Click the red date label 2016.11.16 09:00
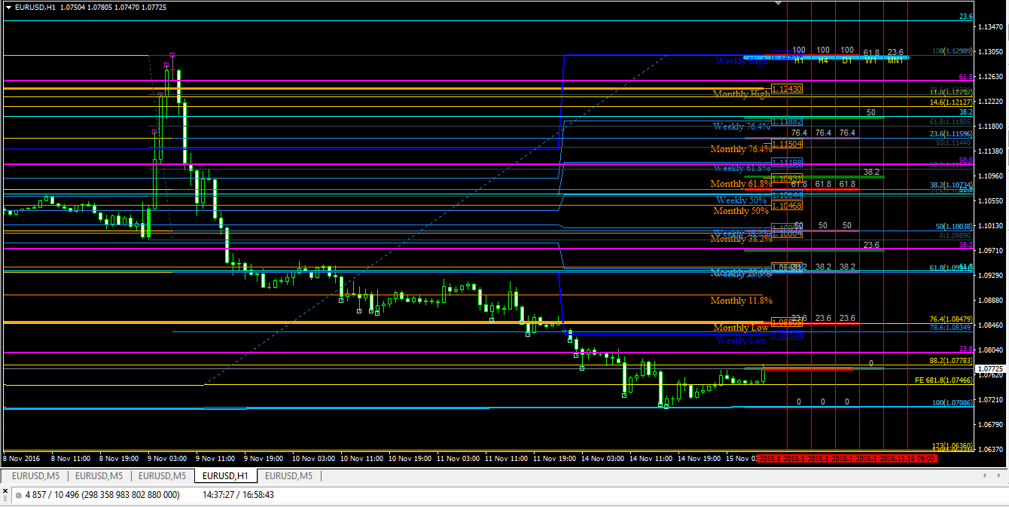Image resolution: width=1009 pixels, height=507 pixels. 907,457
